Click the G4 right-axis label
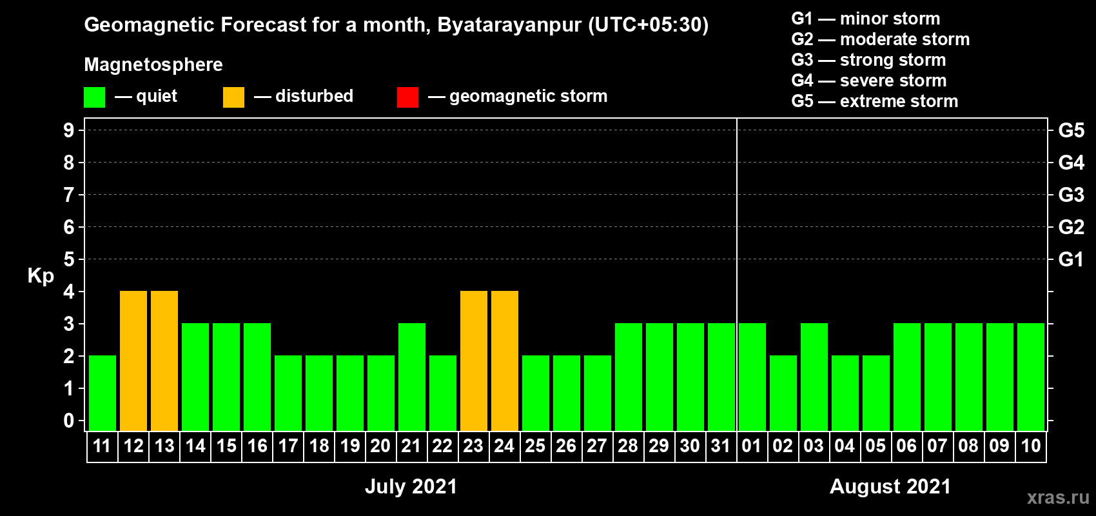1096x516 pixels. 1072,163
